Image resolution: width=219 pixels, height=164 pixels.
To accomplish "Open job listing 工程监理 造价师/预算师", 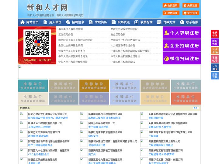I will (x=161, y=154).
